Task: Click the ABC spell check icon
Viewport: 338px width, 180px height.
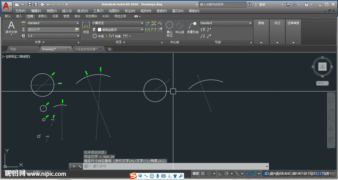Action: pyautogui.click(x=23, y=23)
